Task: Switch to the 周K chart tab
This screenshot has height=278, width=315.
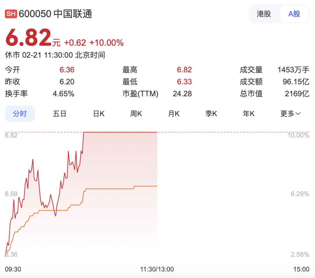Action: coord(136,114)
